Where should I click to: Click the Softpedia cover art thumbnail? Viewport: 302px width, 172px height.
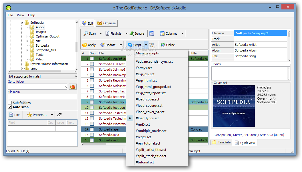pyautogui.click(x=234, y=106)
